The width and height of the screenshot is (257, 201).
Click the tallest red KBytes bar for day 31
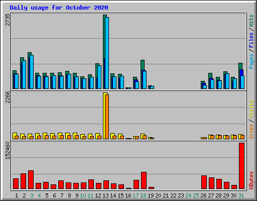point(241,166)
